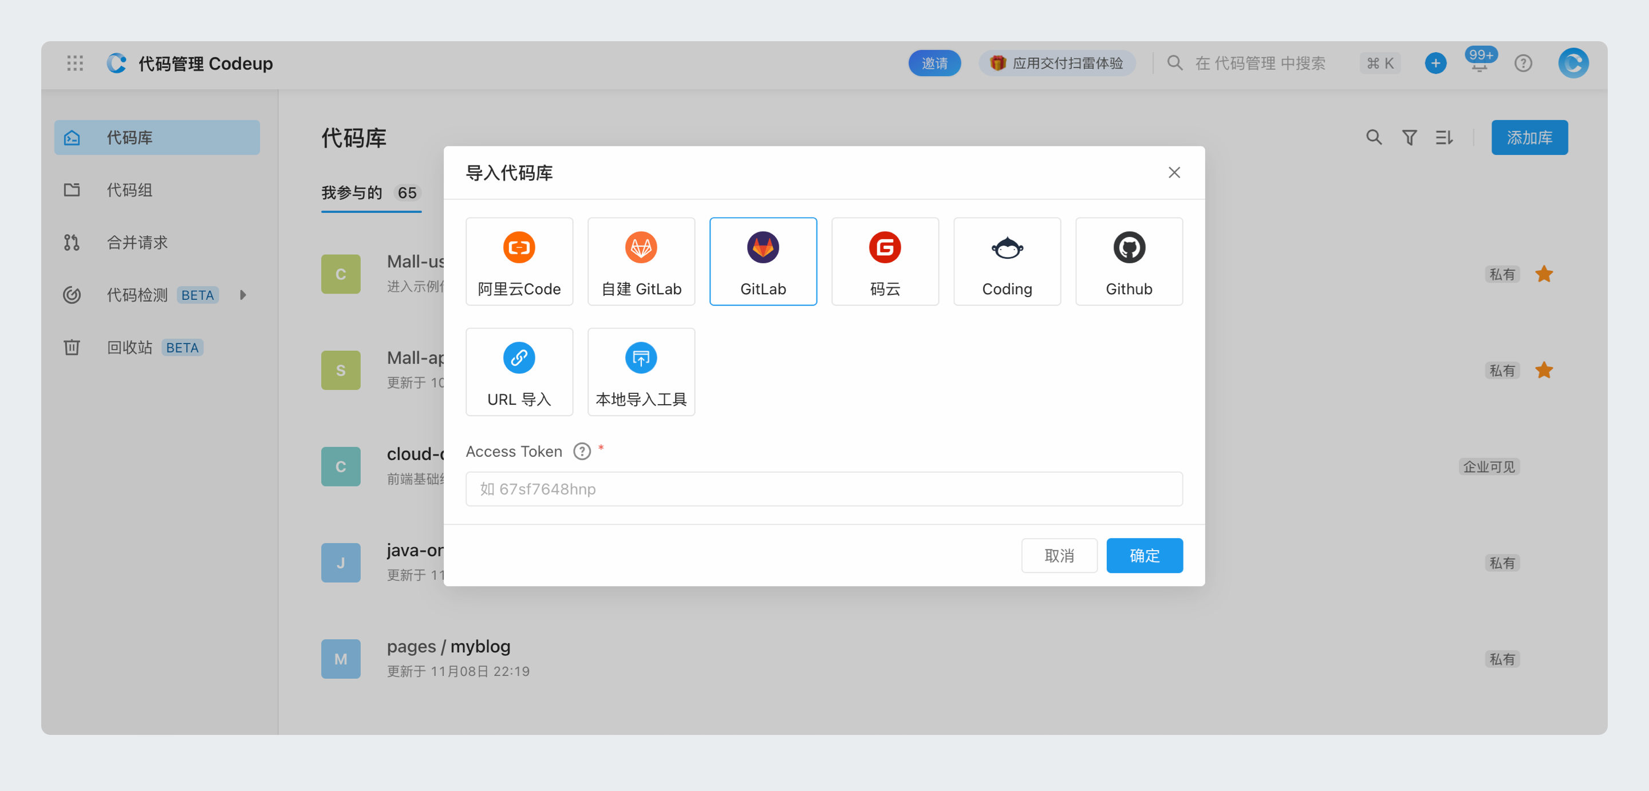Click the Codeup logo icon
The width and height of the screenshot is (1649, 791).
[x=116, y=63]
